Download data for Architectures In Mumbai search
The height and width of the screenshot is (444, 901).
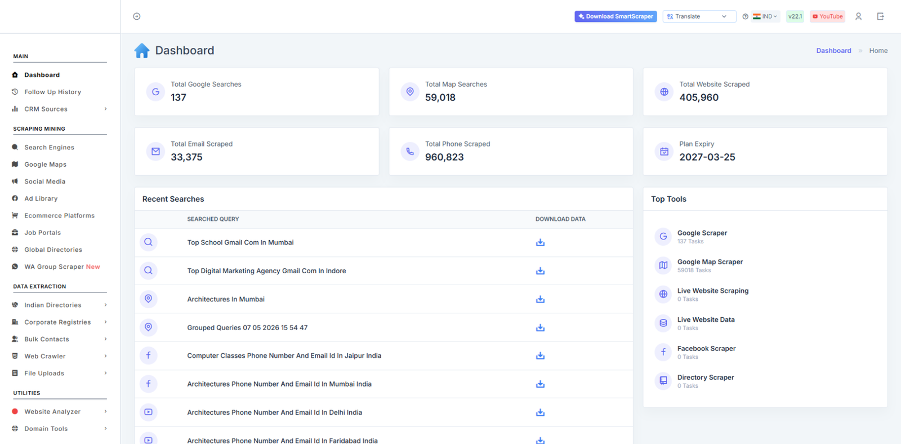coord(540,299)
